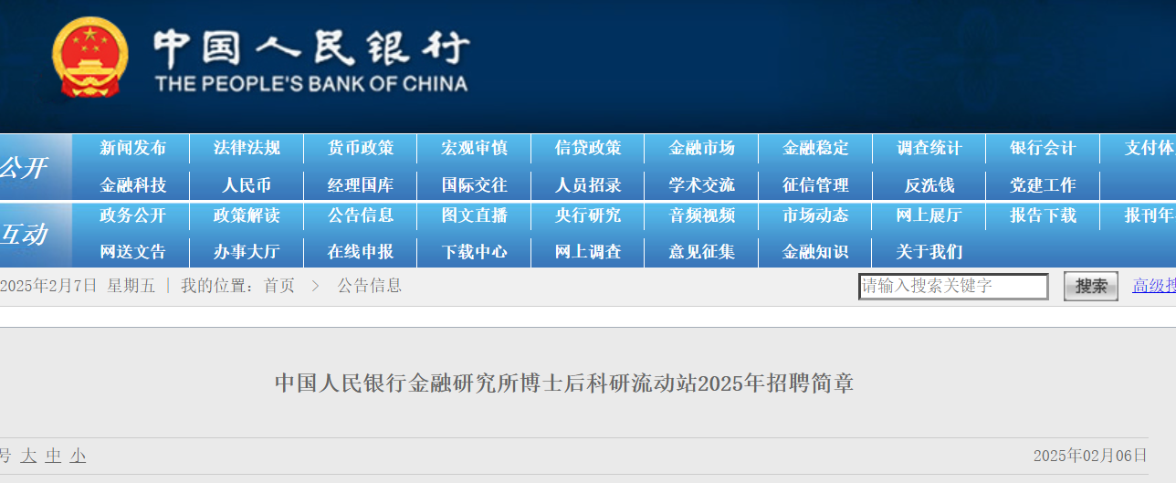The image size is (1176, 483).
Task: Go to 政策解读 page
Action: click(x=247, y=215)
